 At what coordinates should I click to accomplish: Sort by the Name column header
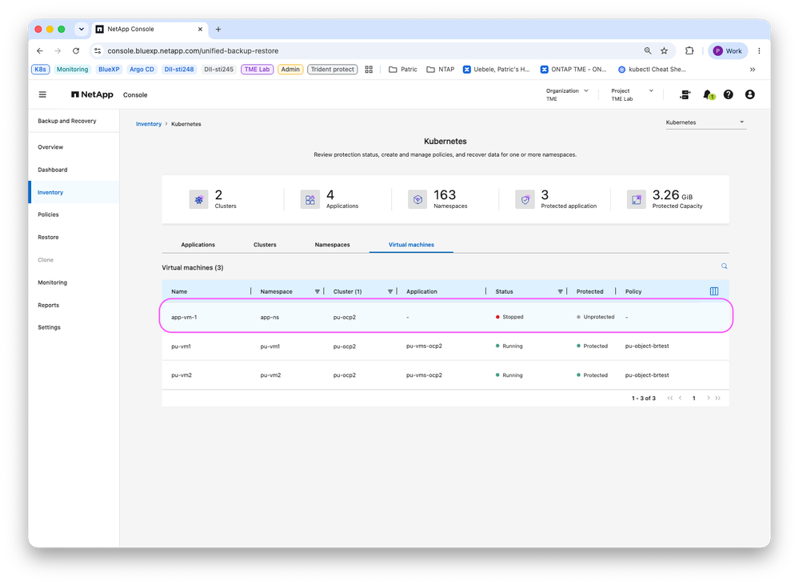179,292
